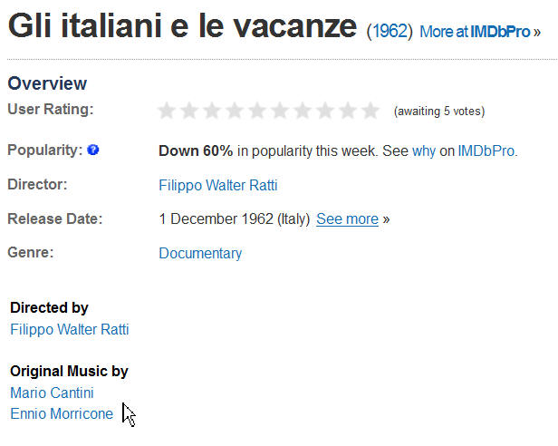Rate the film one star
The image size is (558, 446).
tap(166, 111)
